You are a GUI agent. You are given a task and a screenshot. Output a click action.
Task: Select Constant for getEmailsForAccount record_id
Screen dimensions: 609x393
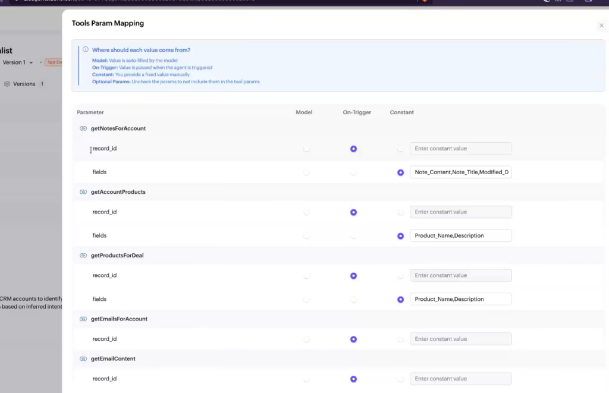click(x=400, y=339)
